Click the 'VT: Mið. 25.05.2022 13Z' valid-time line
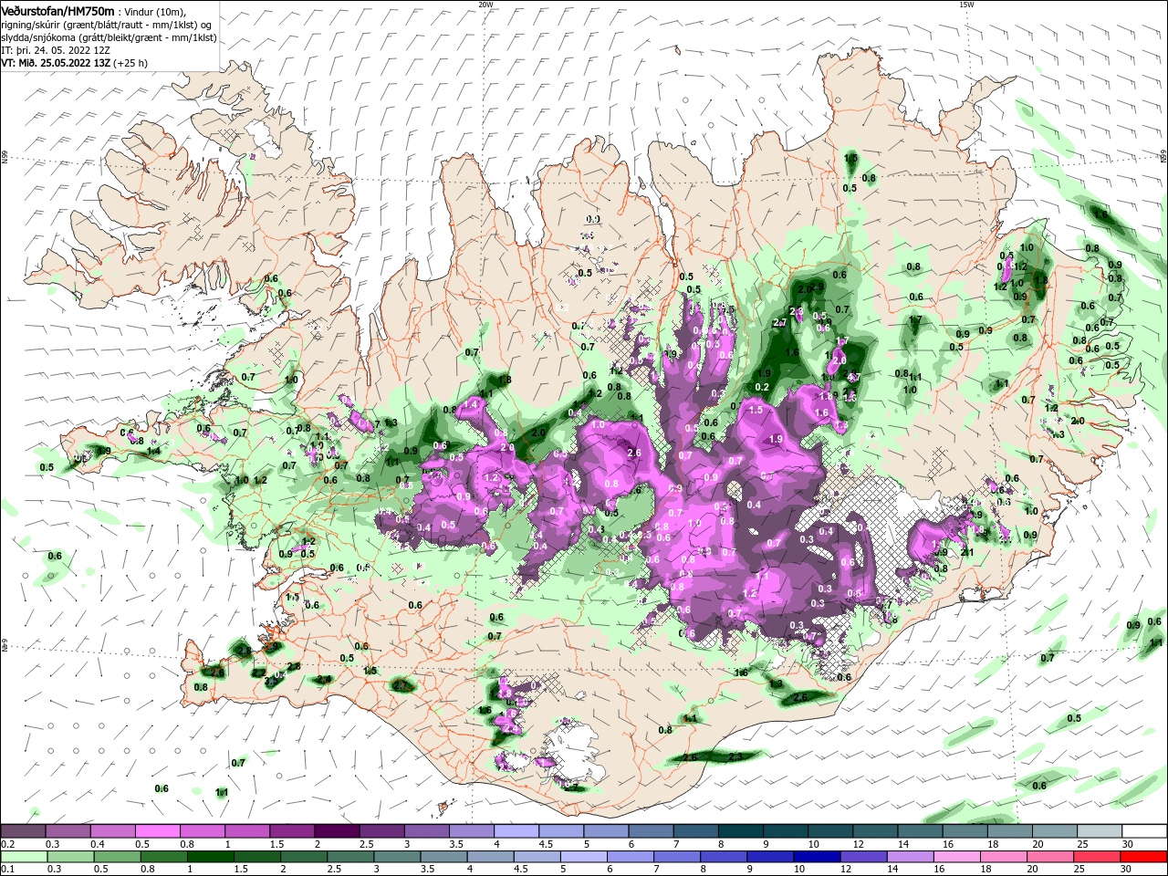This screenshot has height=876, width=1168. click(56, 63)
